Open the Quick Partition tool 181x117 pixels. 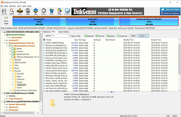pyautogui.click(x=28, y=11)
